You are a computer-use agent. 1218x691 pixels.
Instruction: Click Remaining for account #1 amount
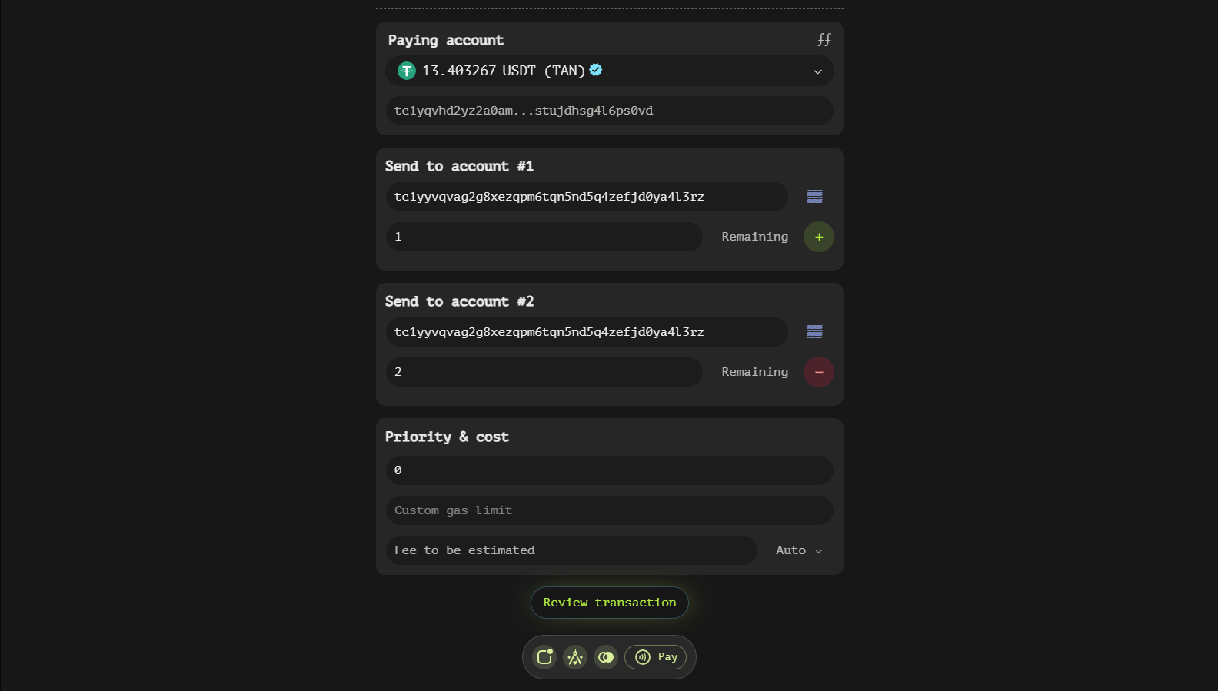click(754, 237)
